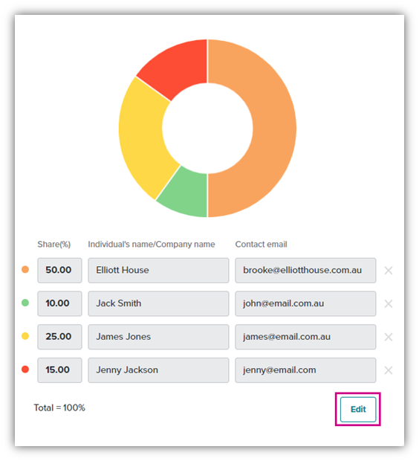The height and width of the screenshot is (461, 419).
Task: Remove the Jack Smith row with X icon
Action: coord(388,303)
